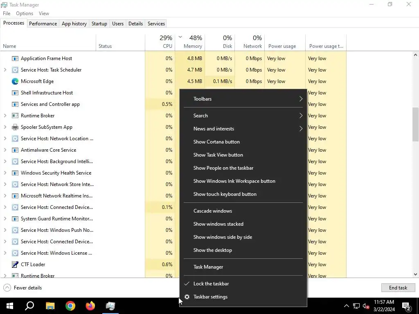Click the Services and Controller app icon

15,104
